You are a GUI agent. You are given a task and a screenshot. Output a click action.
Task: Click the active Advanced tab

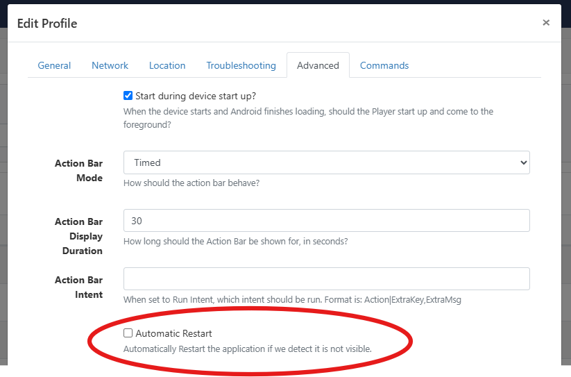click(318, 65)
